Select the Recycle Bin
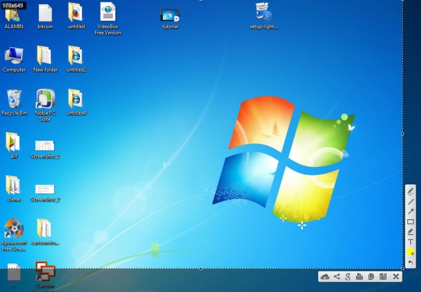 (x=14, y=102)
